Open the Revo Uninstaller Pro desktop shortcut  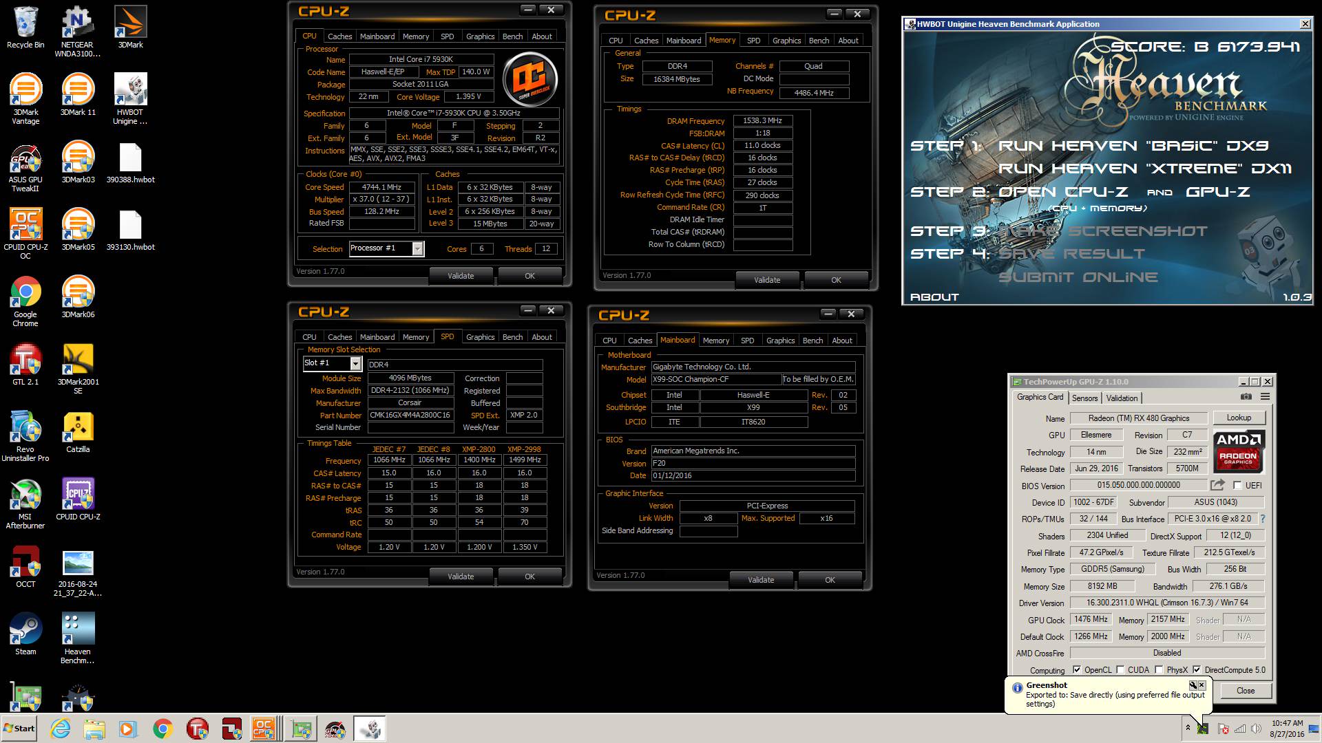point(25,436)
